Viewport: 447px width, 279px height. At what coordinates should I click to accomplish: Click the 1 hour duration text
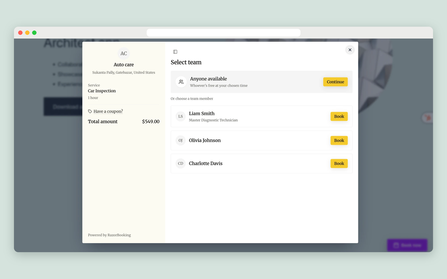[x=93, y=98]
